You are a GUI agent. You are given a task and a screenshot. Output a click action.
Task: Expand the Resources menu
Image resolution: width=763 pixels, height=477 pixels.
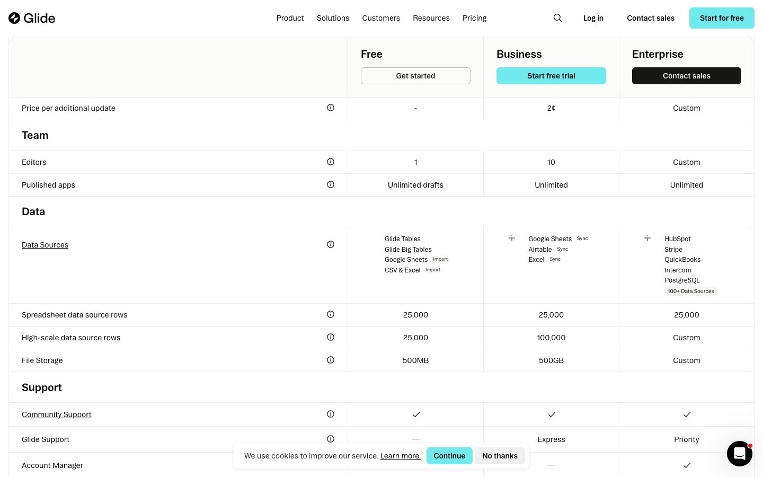click(431, 18)
